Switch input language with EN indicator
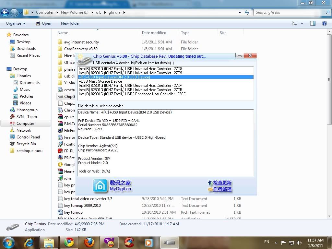 (267, 242)
